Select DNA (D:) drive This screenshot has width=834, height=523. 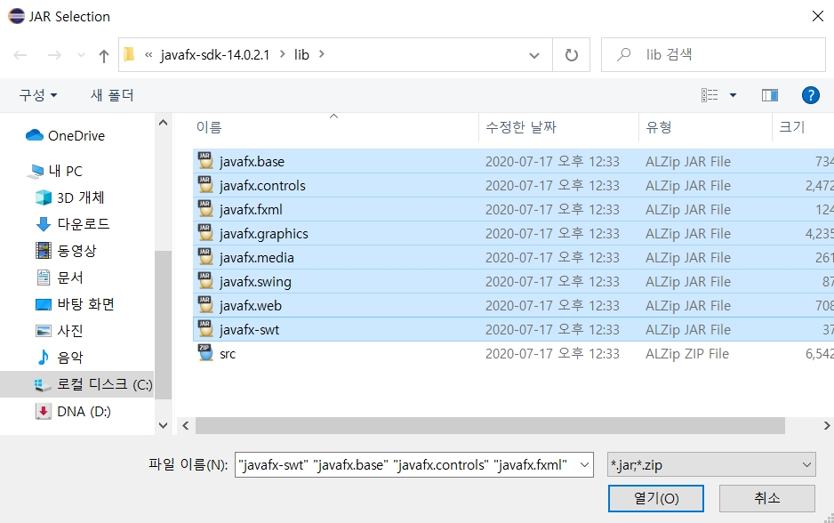pos(84,411)
